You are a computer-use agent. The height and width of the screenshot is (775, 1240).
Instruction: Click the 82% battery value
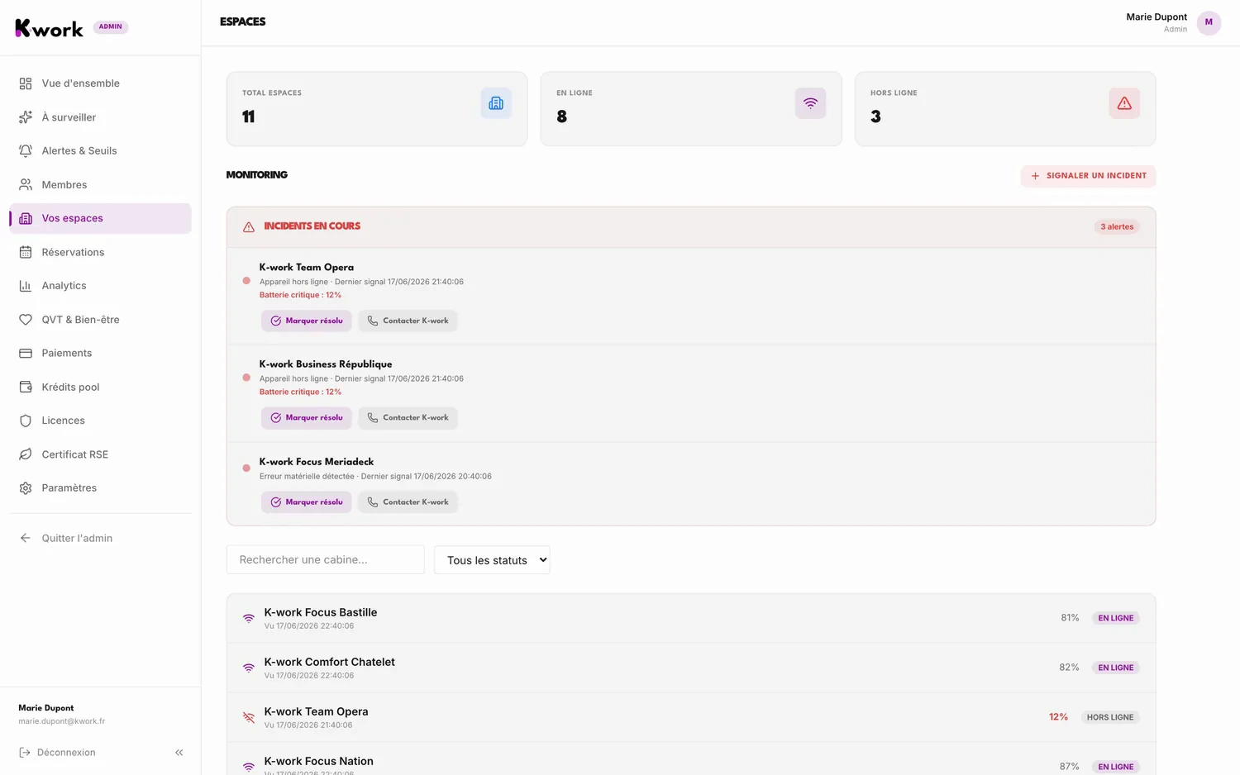(x=1070, y=668)
